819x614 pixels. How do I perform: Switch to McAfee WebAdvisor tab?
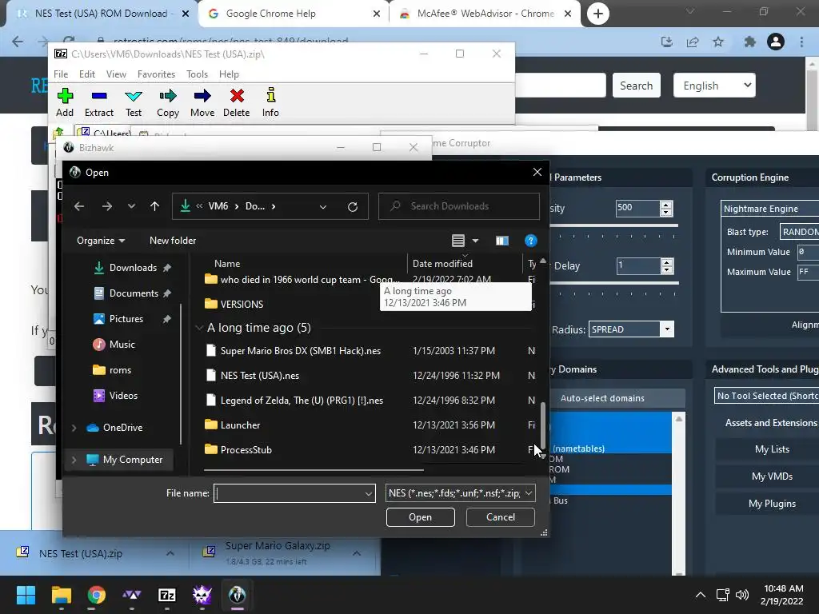[x=485, y=14]
